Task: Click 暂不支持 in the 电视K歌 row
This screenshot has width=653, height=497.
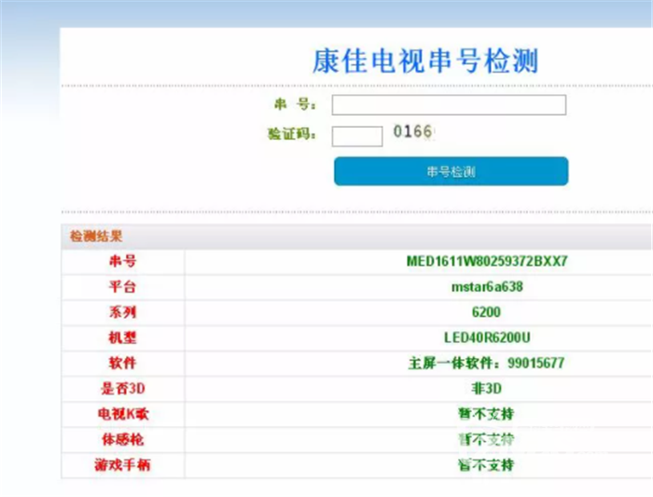Action: click(x=486, y=414)
